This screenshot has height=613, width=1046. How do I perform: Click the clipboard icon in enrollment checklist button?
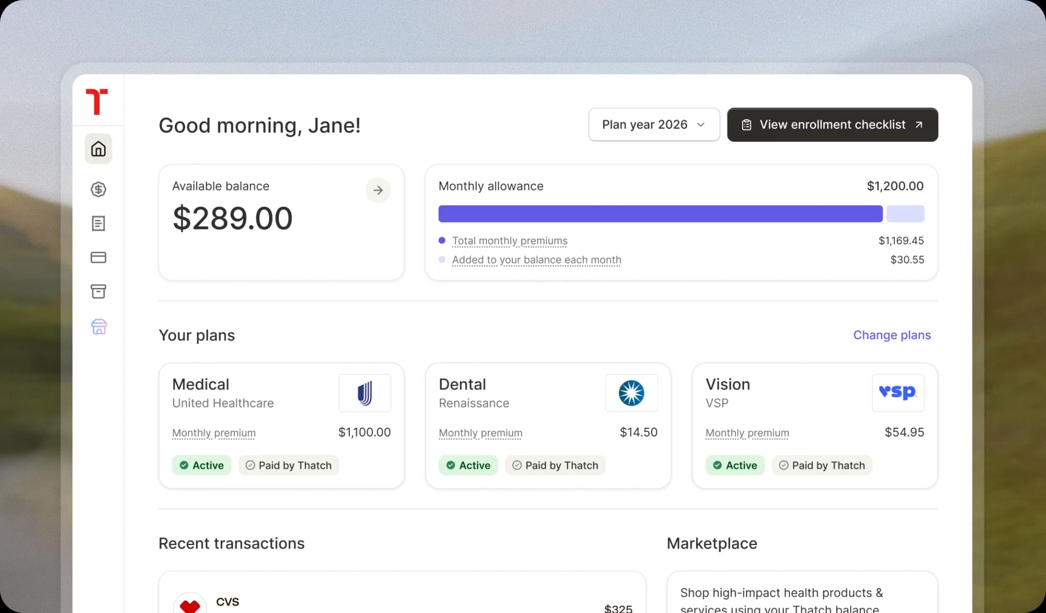(x=746, y=125)
